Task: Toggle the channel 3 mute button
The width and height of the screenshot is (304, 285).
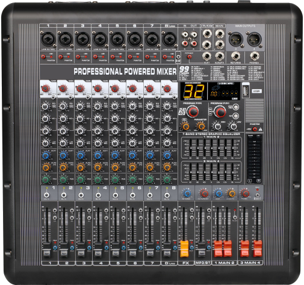Action: click(x=81, y=195)
